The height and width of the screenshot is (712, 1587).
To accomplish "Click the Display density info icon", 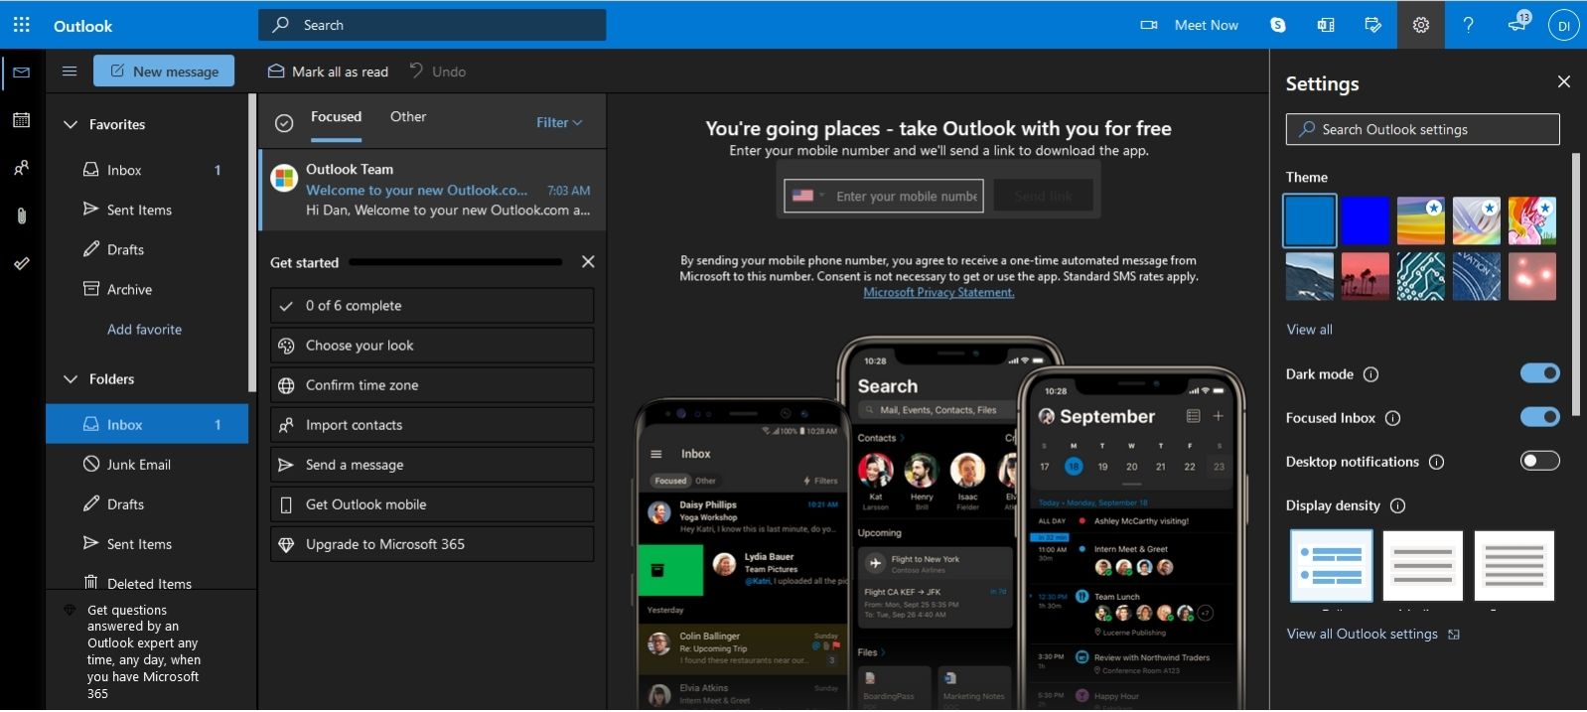I will pos(1397,505).
